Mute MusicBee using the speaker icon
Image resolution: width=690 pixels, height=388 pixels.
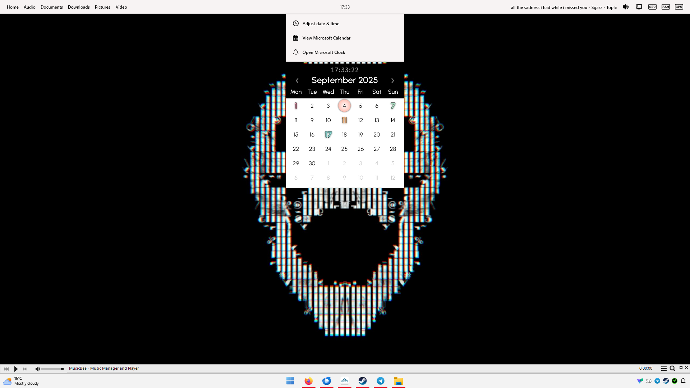coord(37,369)
